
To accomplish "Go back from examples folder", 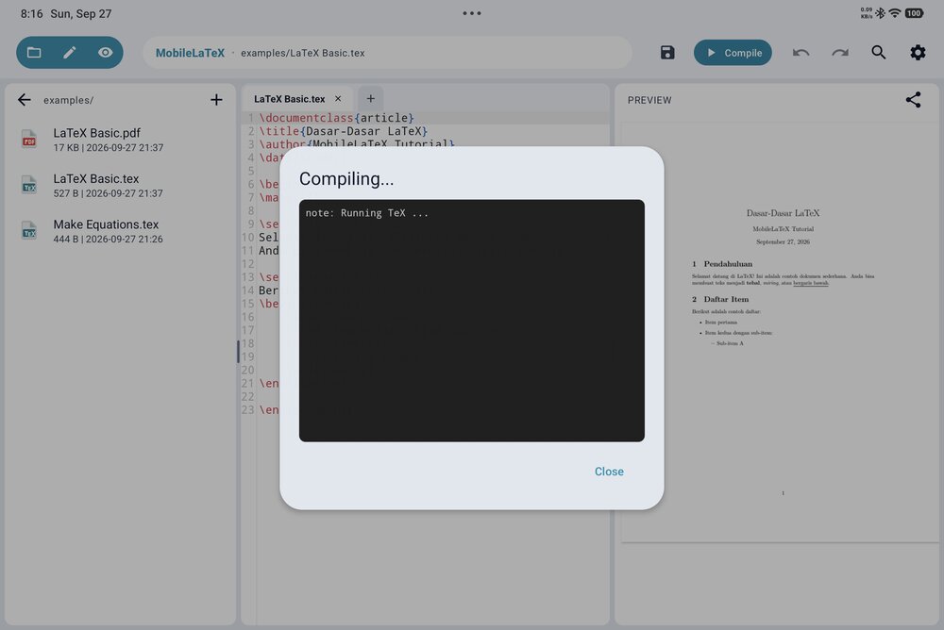I will (25, 100).
